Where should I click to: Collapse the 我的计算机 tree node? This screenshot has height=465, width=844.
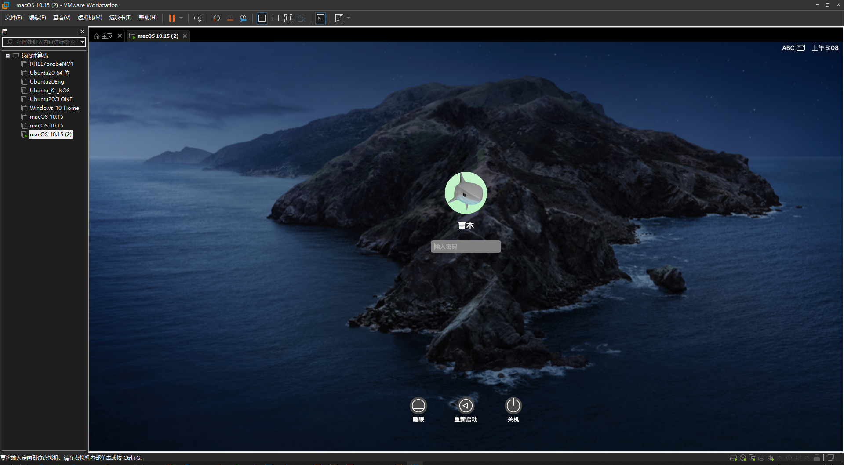[7, 55]
